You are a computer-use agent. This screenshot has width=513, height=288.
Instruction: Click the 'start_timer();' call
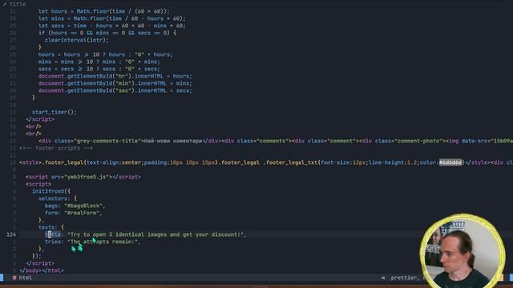pyautogui.click(x=55, y=112)
